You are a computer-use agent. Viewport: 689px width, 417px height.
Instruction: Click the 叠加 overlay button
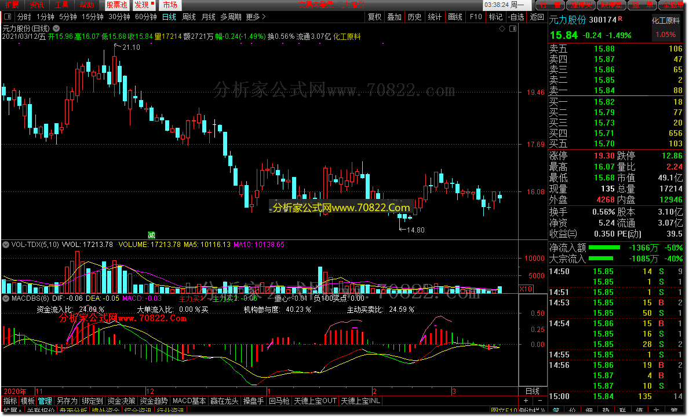(x=395, y=17)
